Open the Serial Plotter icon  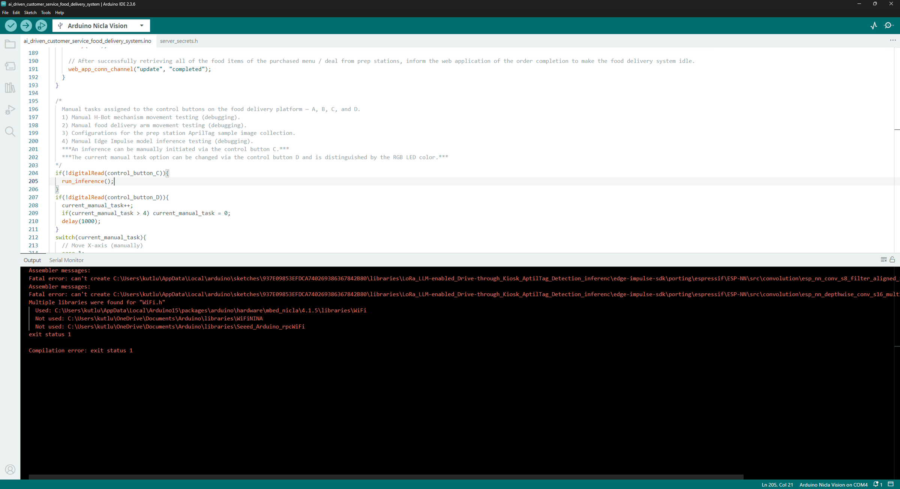pos(874,25)
